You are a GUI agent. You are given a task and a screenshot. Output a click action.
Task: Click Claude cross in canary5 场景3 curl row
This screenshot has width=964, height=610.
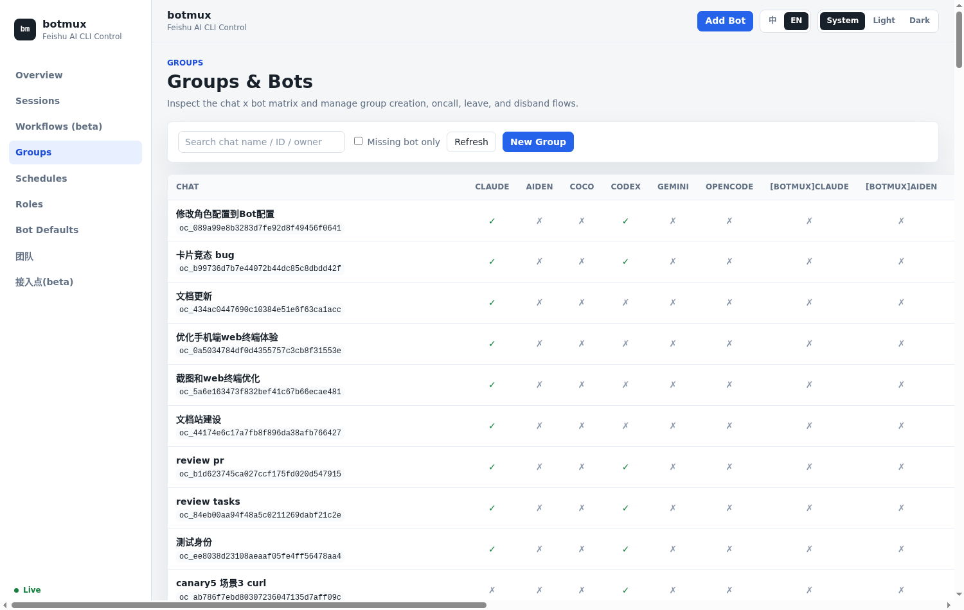492,590
